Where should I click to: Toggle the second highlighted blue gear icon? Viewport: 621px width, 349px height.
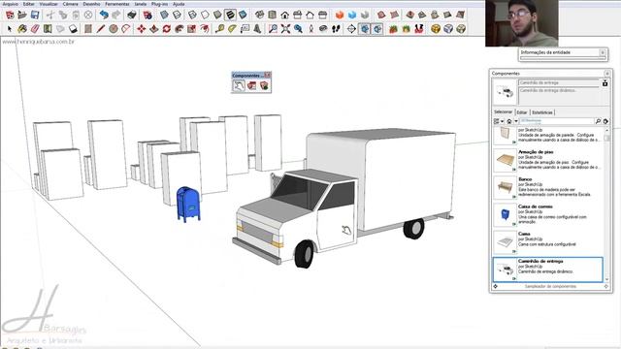[x=377, y=29]
